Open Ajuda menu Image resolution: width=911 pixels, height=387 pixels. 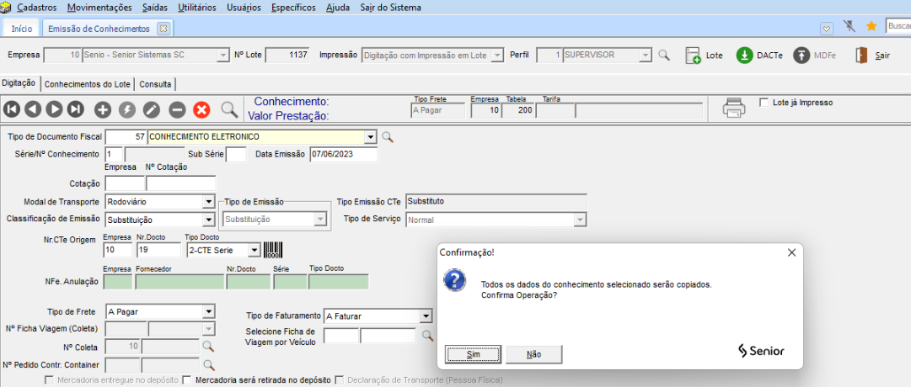338,8
